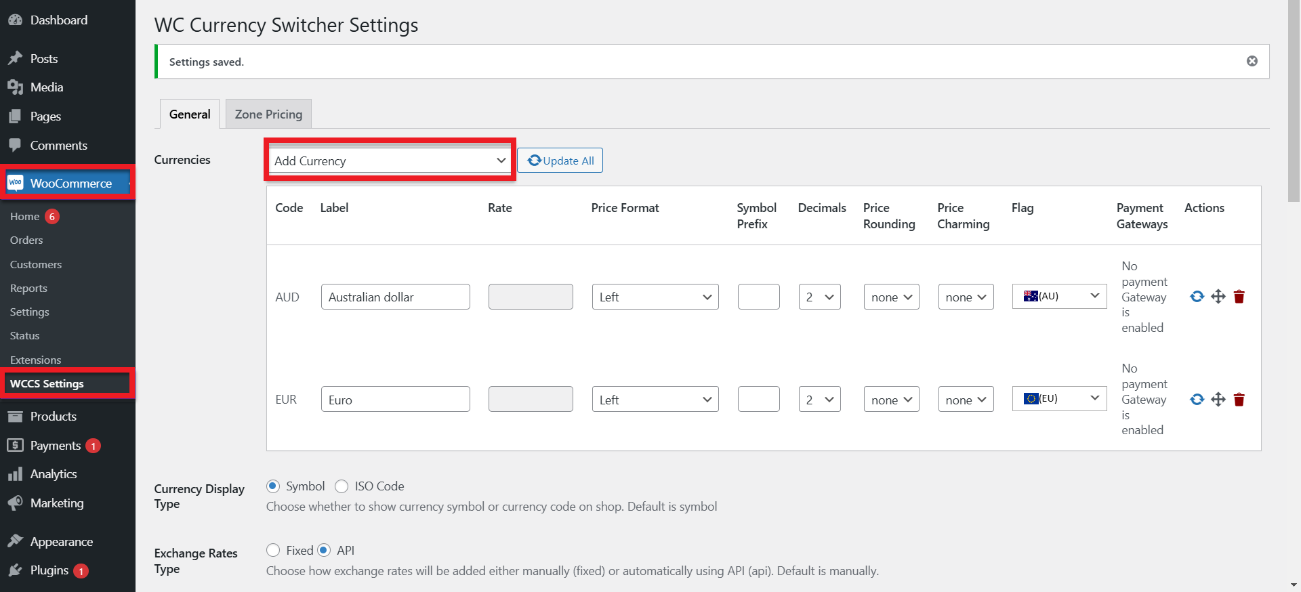Open AUD Price Rounding dropdown
The width and height of the screenshot is (1301, 592).
click(892, 297)
